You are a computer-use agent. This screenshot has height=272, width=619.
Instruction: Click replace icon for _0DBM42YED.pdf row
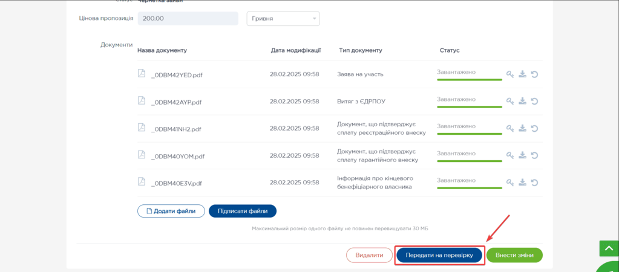click(534, 75)
